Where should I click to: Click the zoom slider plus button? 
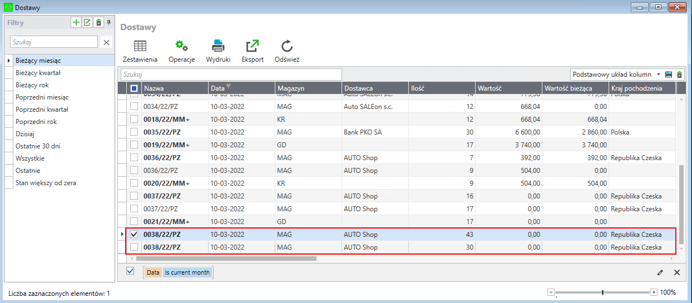coord(654,292)
